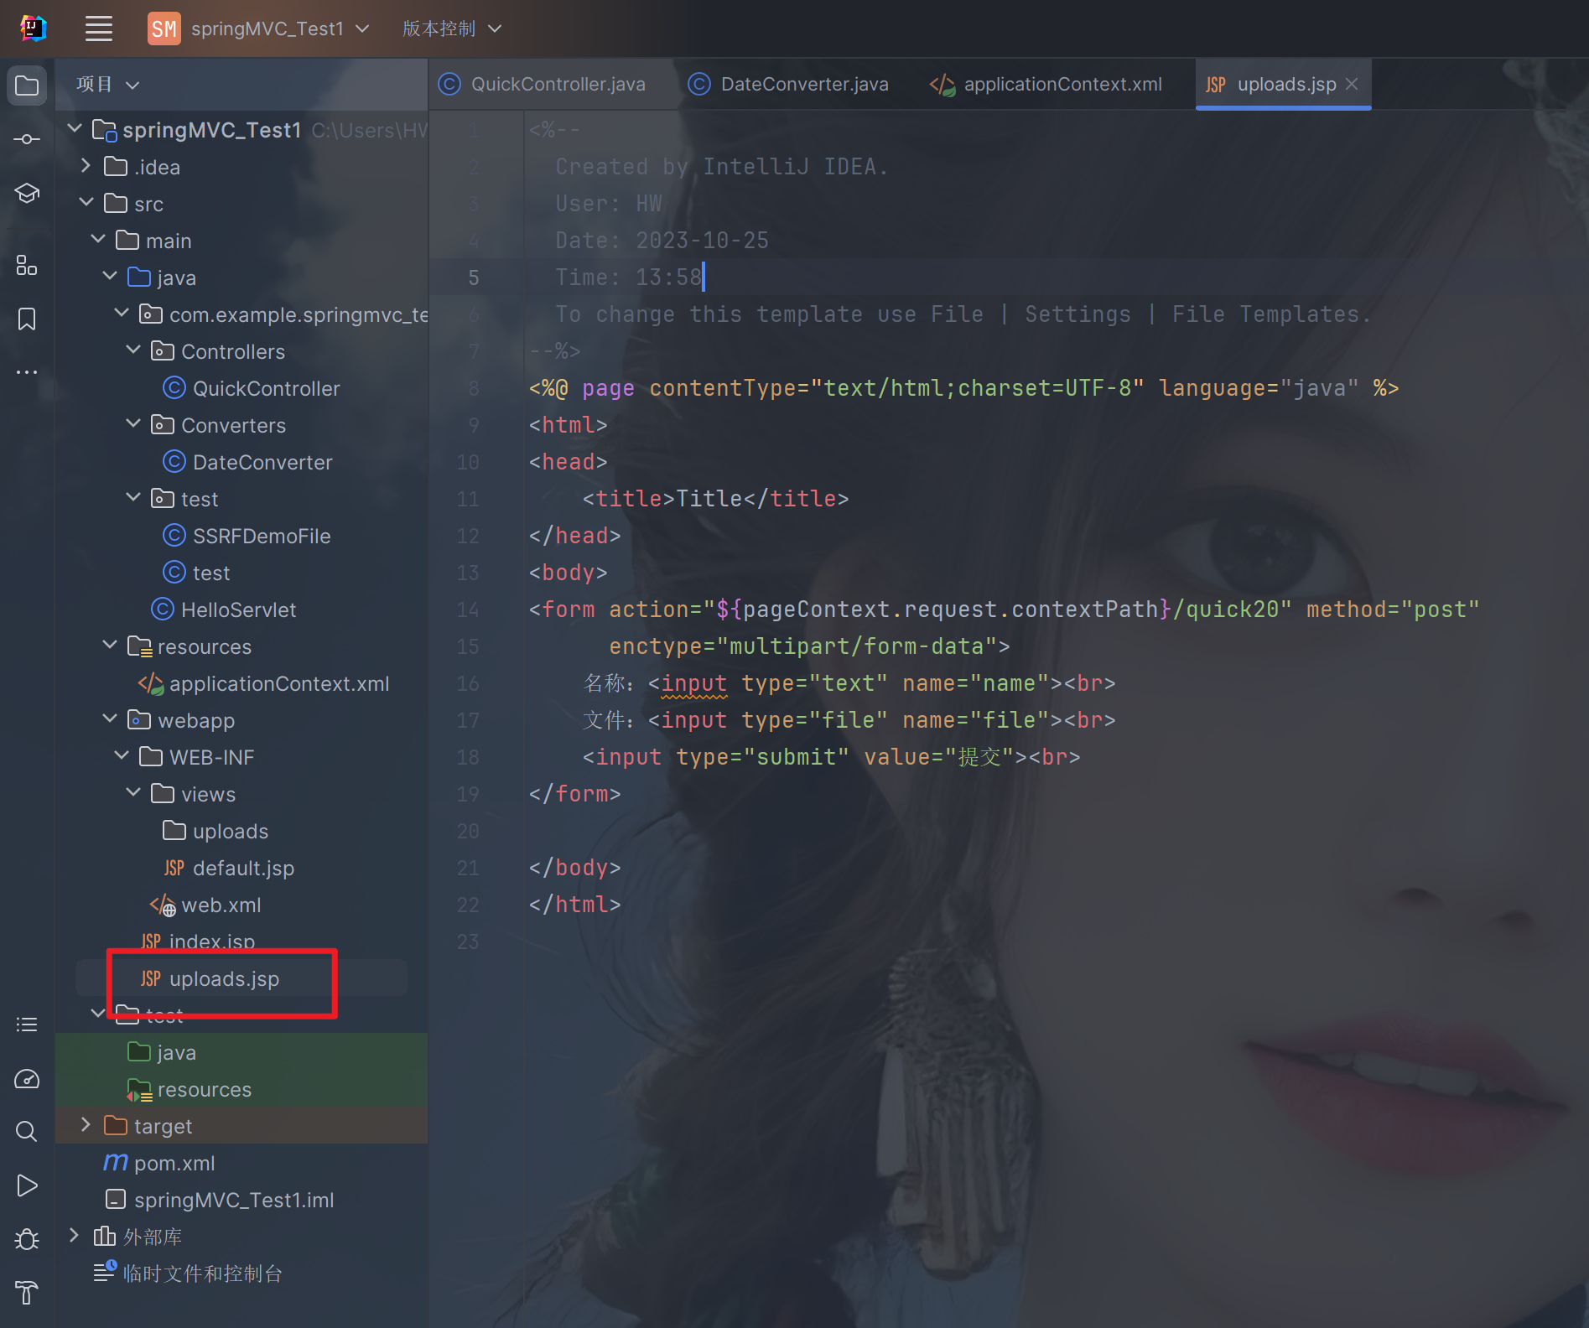Image resolution: width=1589 pixels, height=1328 pixels.
Task: Expand the .idea folder
Action: pyautogui.click(x=86, y=166)
